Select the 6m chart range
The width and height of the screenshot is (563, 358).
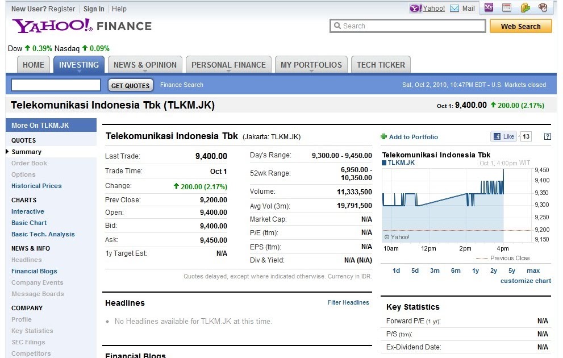click(456, 270)
